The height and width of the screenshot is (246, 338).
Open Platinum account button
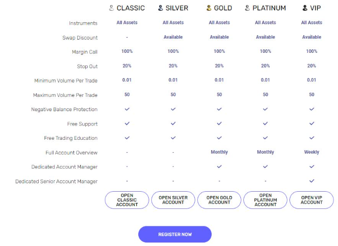pyautogui.click(x=265, y=200)
